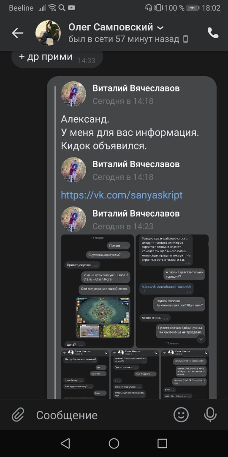This screenshot has width=228, height=457.
Task: Tap the scroll-down chevron on the screenshot
Action: pos(201,339)
